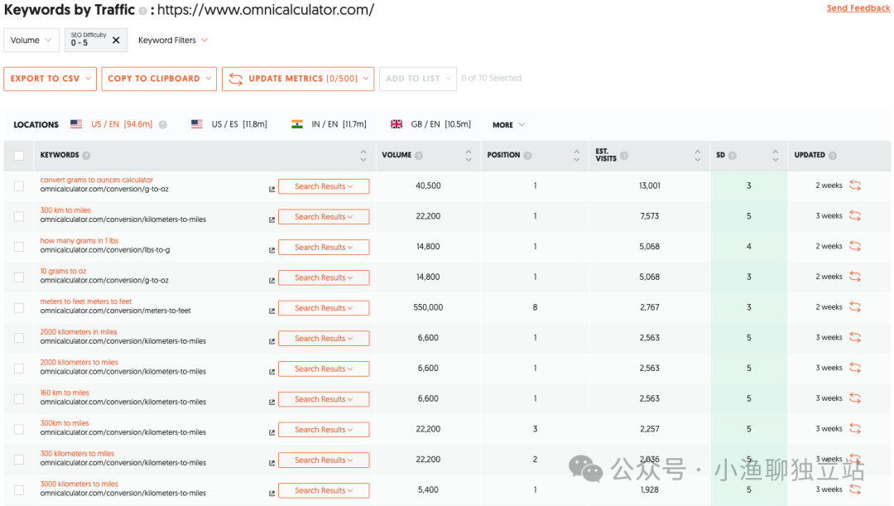Viewport: 894px width, 506px height.
Task: Click the help icon beside the KEYWORDS header
Action: (x=86, y=155)
